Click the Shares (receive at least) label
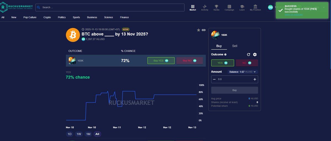 pyautogui.click(x=224, y=102)
